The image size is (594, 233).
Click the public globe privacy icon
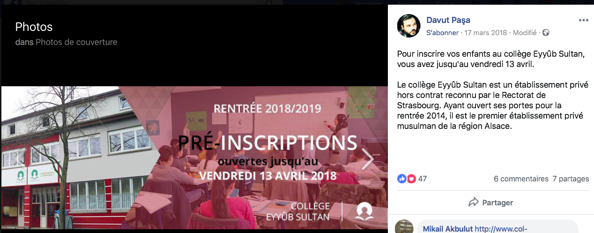click(545, 33)
